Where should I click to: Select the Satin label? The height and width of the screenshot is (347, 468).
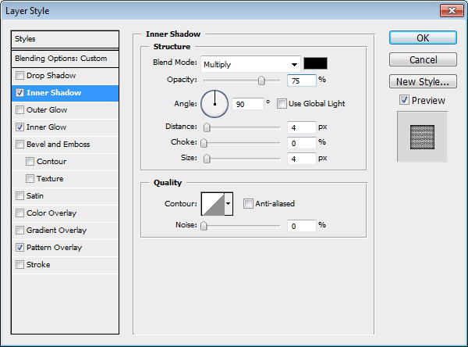[35, 196]
